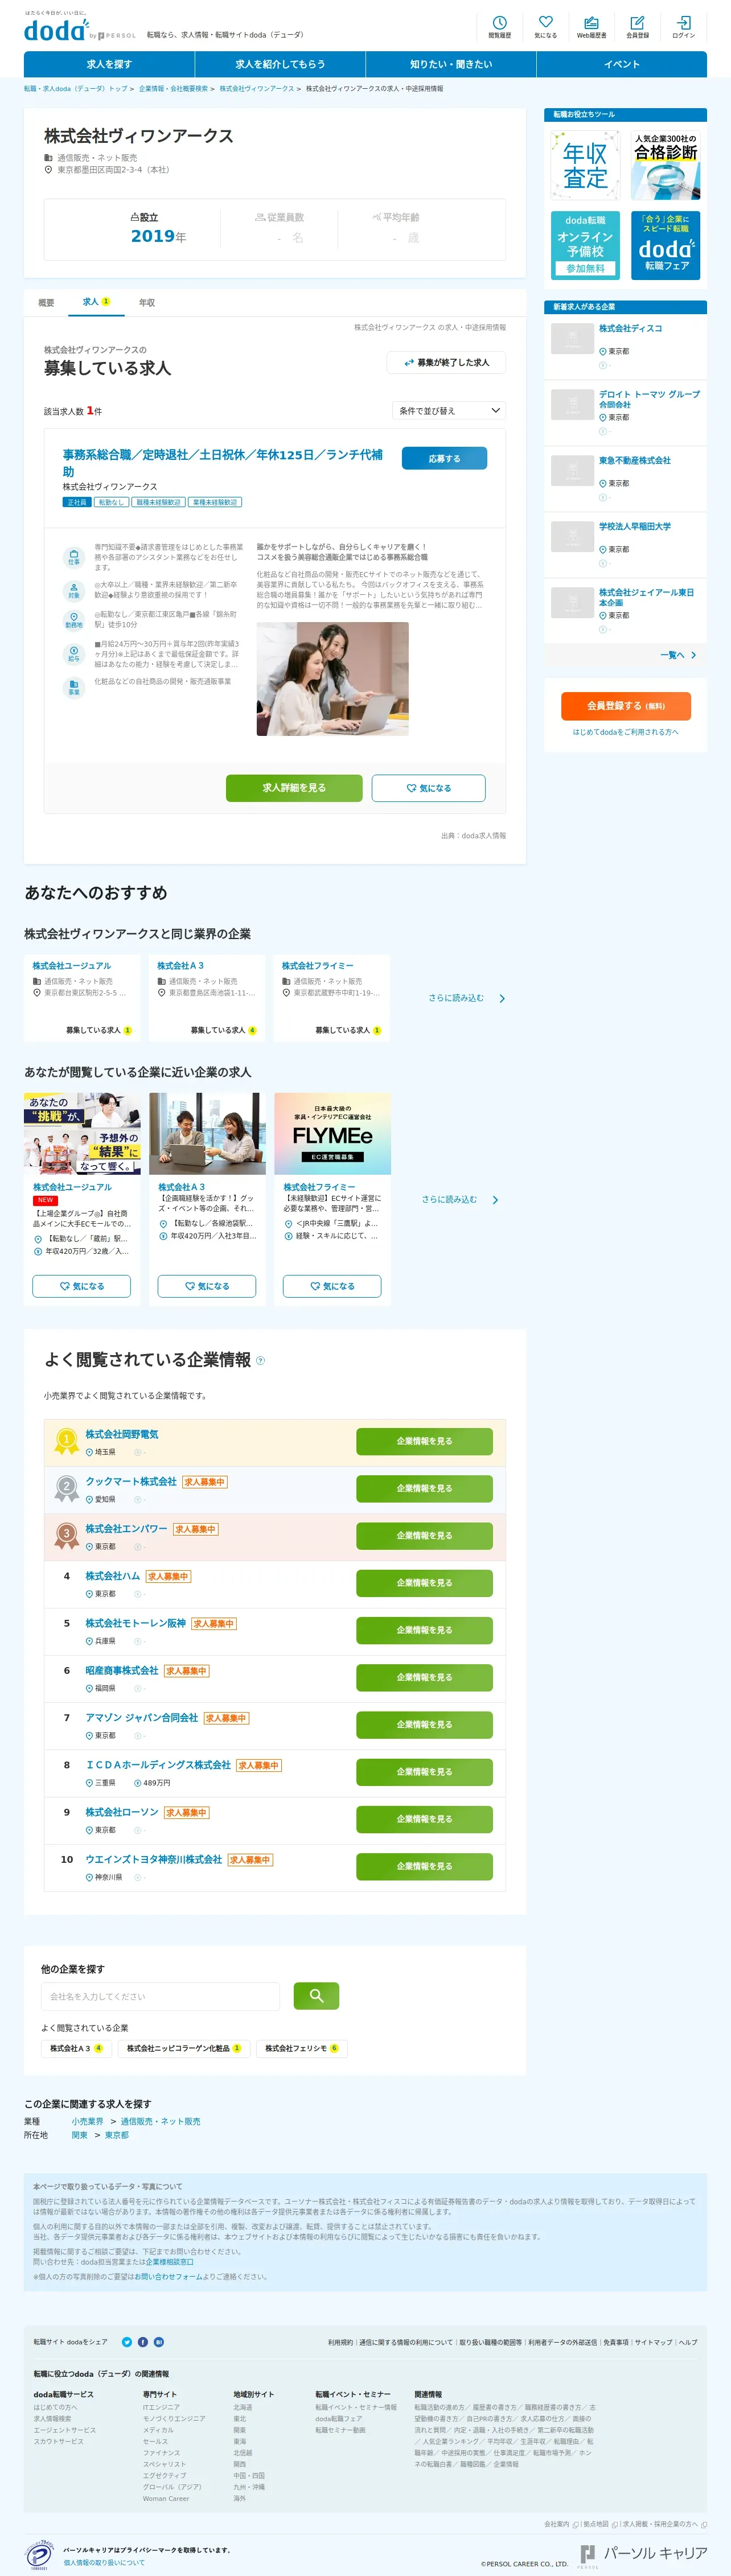Image resolution: width=731 pixels, height=2576 pixels.
Task: Open 学校法人早稲田大学 in sidebar
Action: pos(635,526)
